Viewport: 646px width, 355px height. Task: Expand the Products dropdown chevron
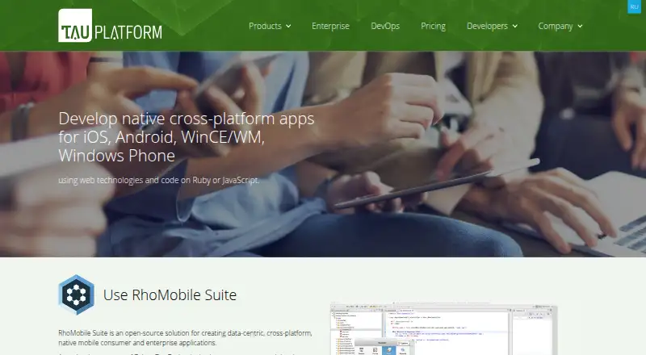tap(288, 26)
